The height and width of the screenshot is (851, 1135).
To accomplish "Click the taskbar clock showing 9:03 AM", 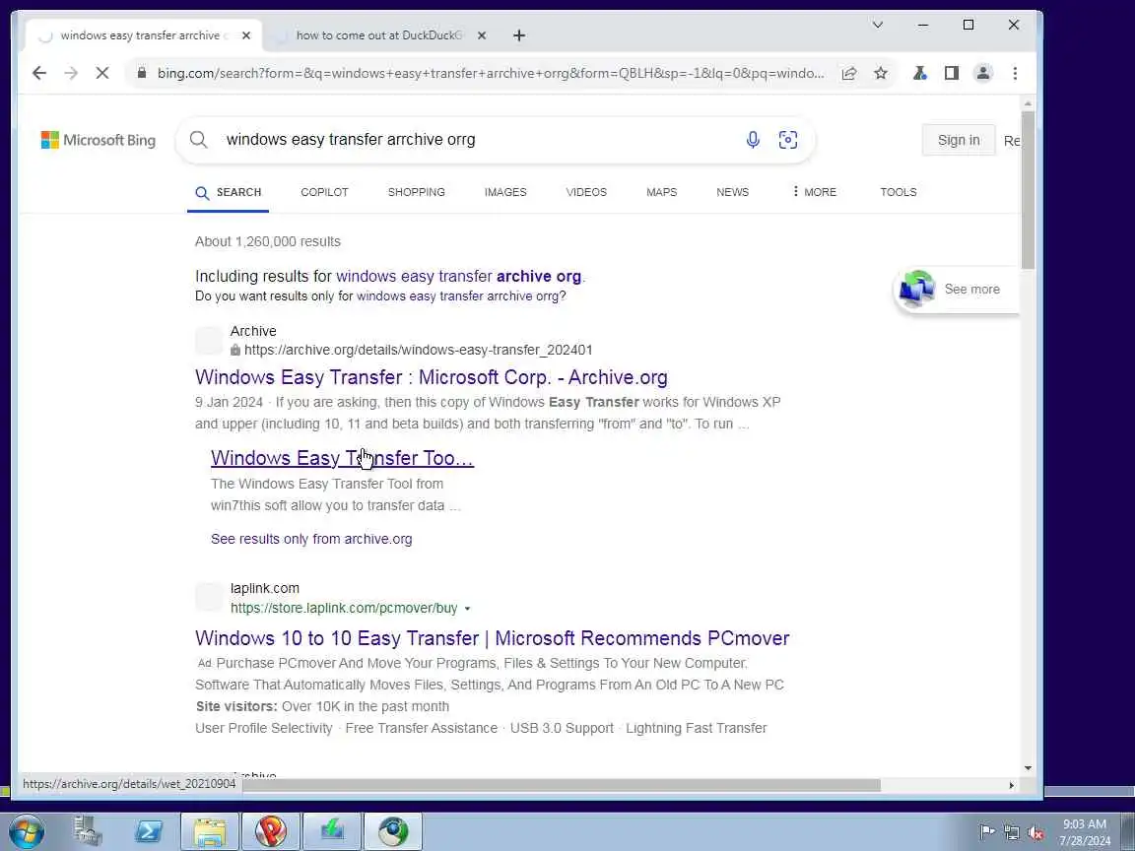I will 1085,832.
